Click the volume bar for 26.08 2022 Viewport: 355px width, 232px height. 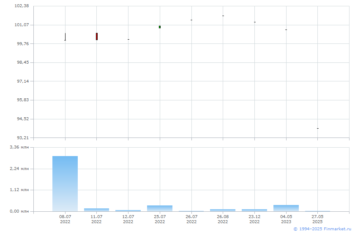pyautogui.click(x=223, y=210)
